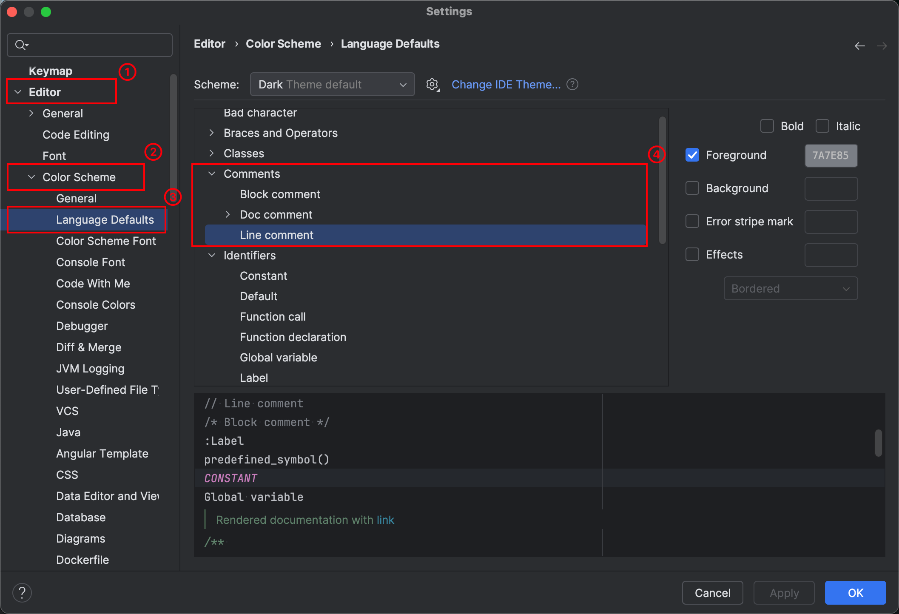Open the Console Font settings page
The width and height of the screenshot is (899, 614).
(91, 262)
